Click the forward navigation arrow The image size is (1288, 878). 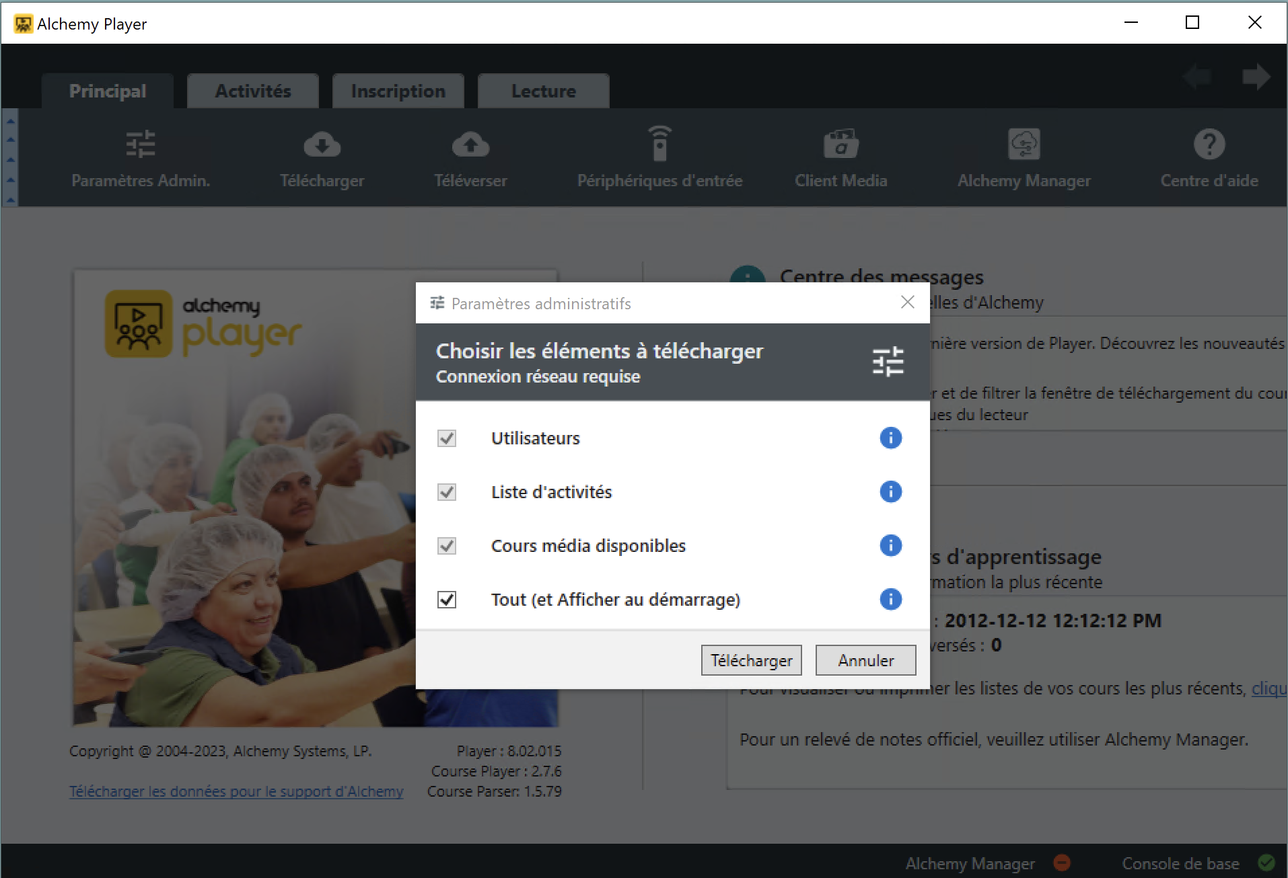pos(1256,77)
